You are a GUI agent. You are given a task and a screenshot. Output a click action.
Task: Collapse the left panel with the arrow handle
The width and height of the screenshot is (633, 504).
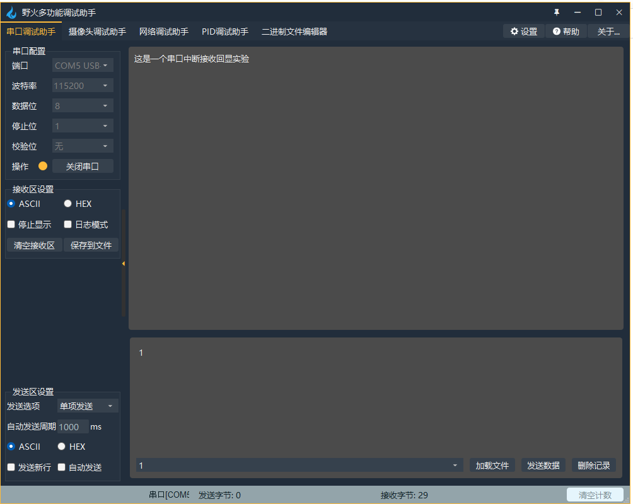(124, 264)
